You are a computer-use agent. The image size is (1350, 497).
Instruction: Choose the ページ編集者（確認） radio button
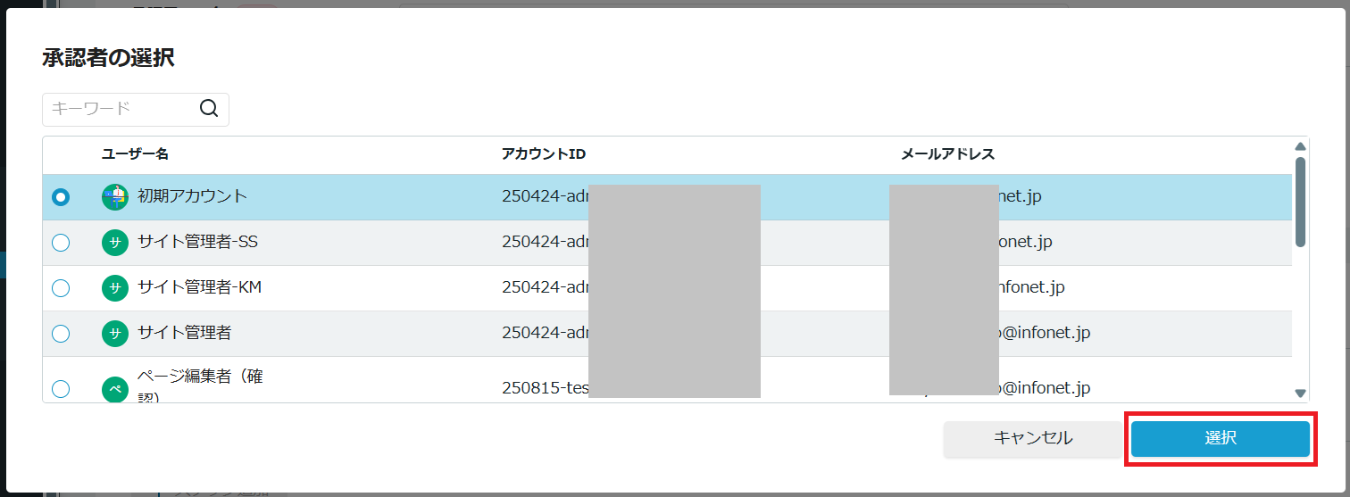click(61, 389)
